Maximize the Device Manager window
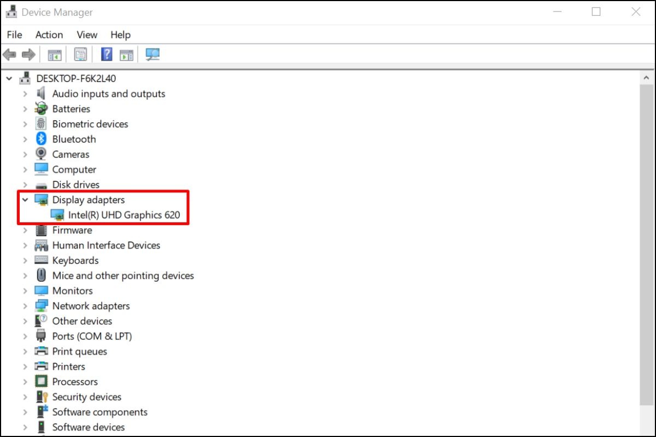Viewport: 656px width, 437px height. [x=596, y=11]
